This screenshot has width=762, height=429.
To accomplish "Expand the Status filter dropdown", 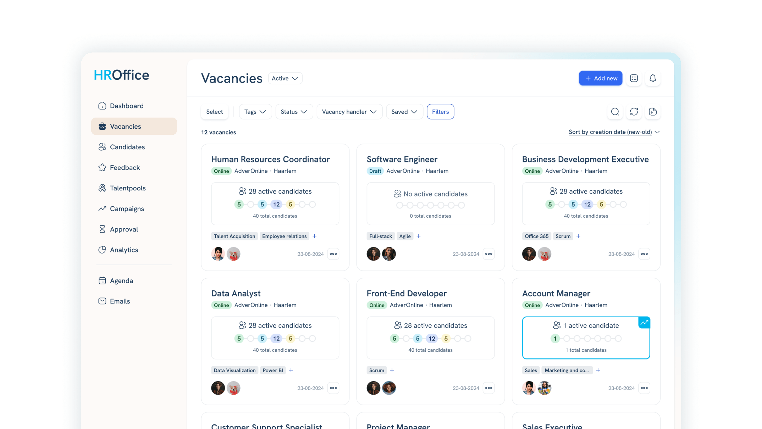I will (294, 112).
